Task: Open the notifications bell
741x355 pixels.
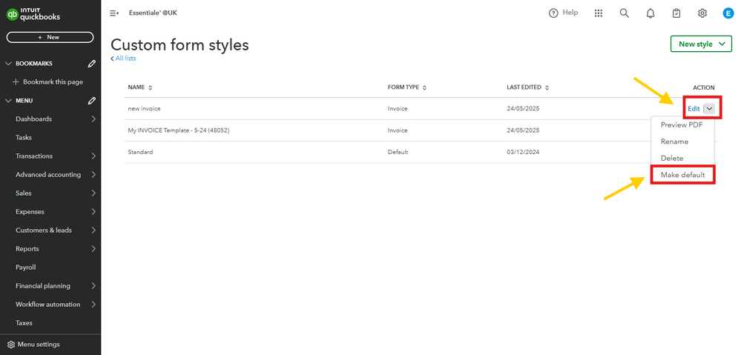Action: pyautogui.click(x=651, y=13)
